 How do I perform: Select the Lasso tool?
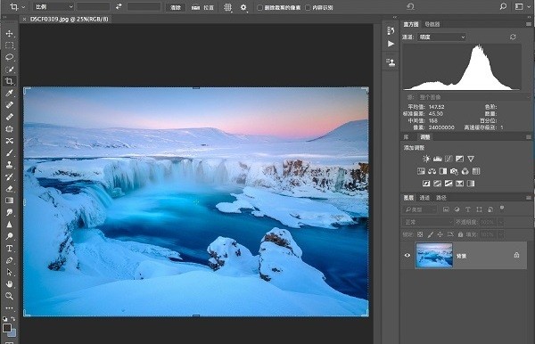click(x=9, y=57)
